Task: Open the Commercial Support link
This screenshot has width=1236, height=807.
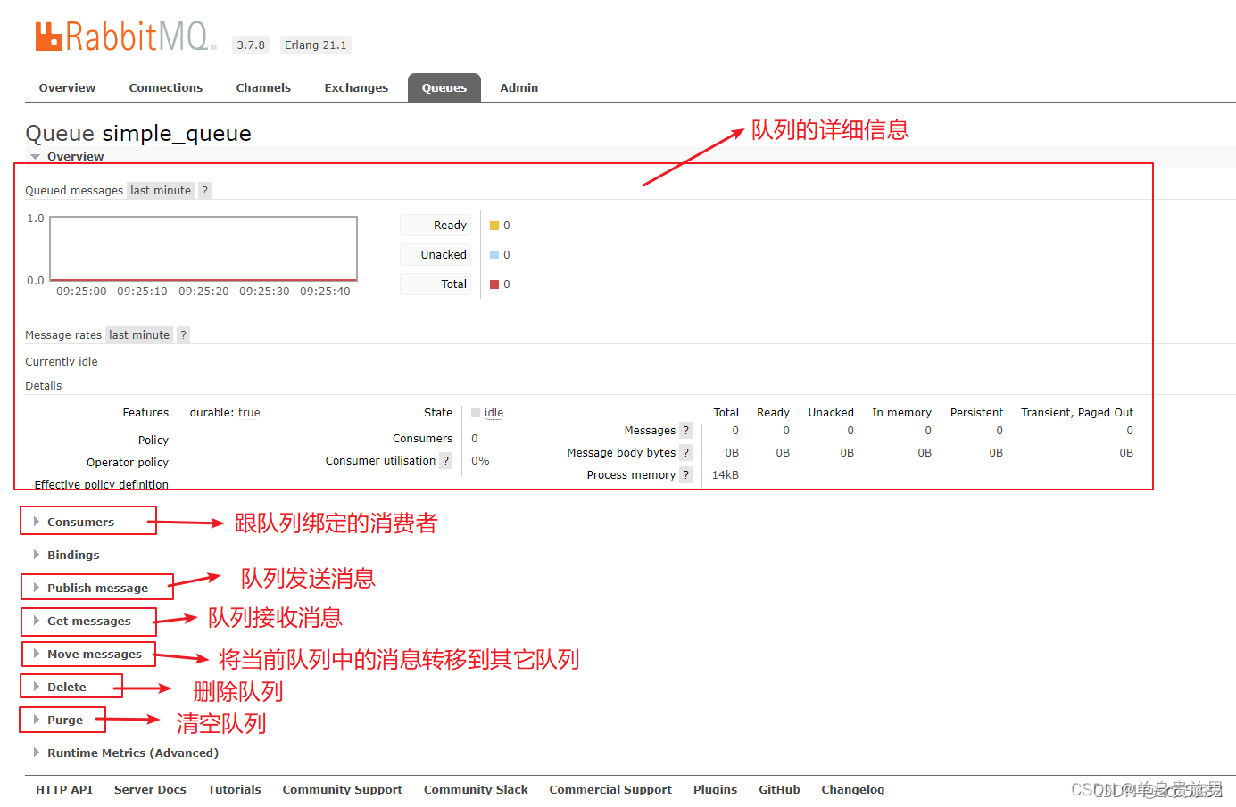Action: pyautogui.click(x=610, y=789)
